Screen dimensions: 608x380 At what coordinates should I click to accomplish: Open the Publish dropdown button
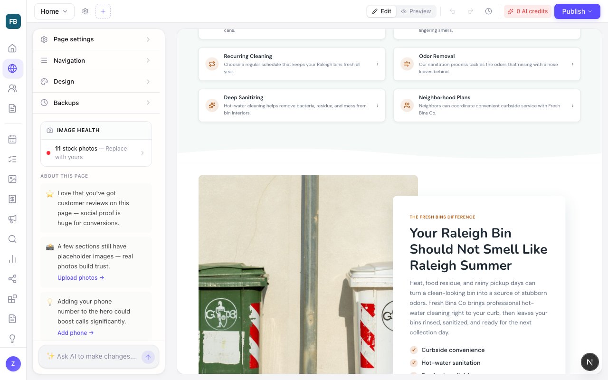coord(577,11)
